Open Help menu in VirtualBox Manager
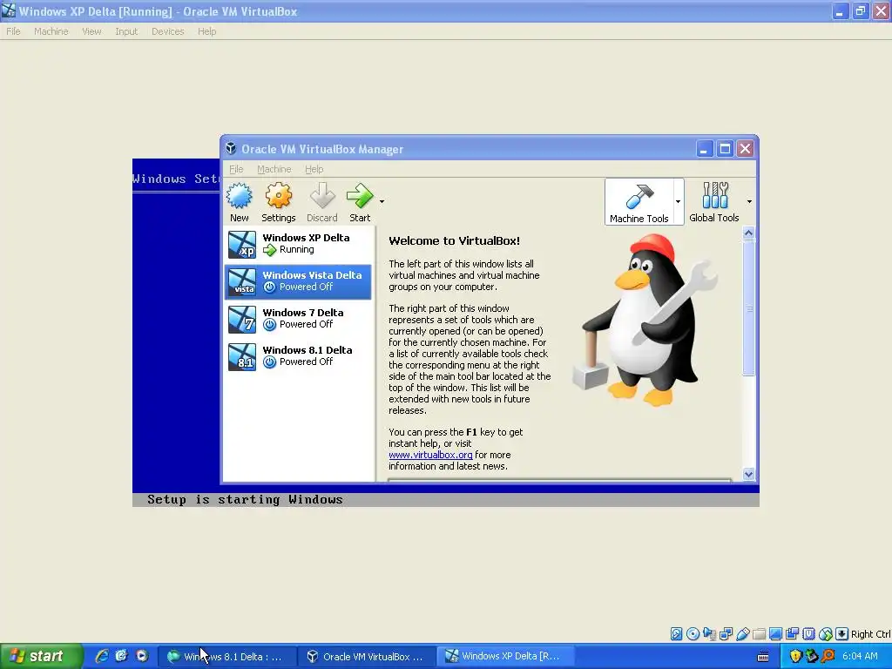Screen dimensions: 892x669 coord(314,169)
